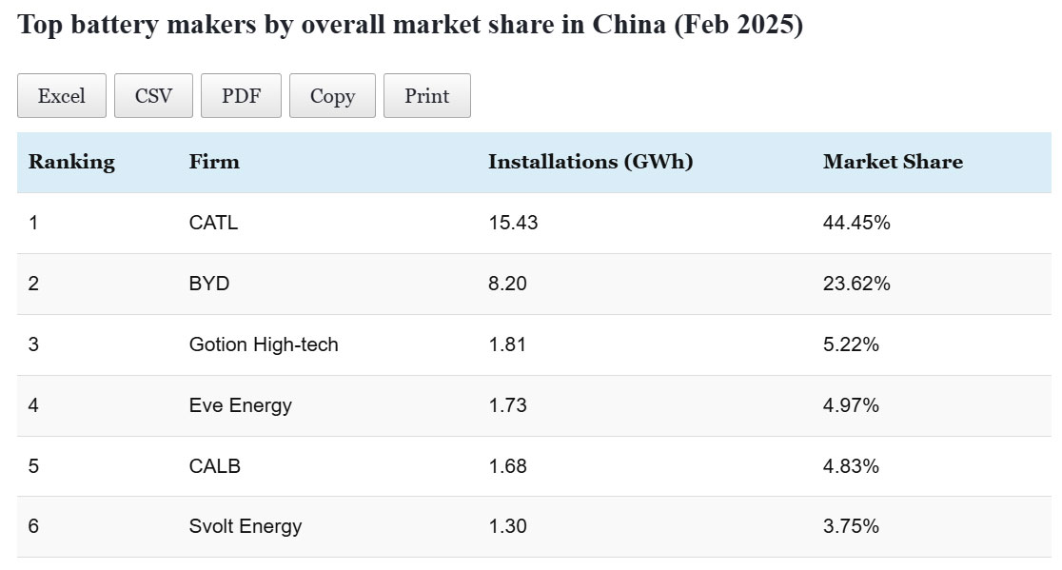This screenshot has height=570, width=1062.
Task: Click the Eve Energy cell
Action: pos(241,405)
